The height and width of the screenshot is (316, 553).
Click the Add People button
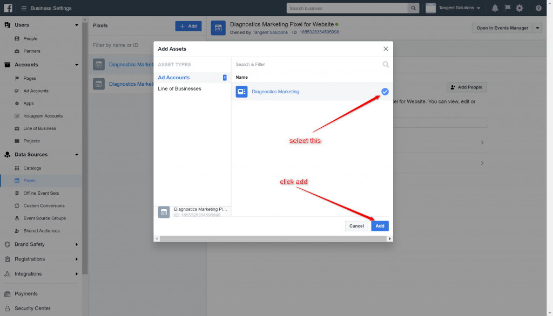click(x=467, y=87)
